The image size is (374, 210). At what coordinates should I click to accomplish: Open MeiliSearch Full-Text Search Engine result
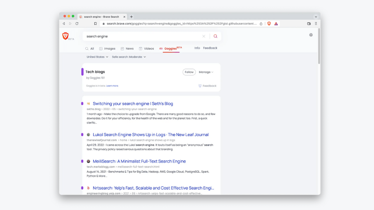[x=139, y=161]
